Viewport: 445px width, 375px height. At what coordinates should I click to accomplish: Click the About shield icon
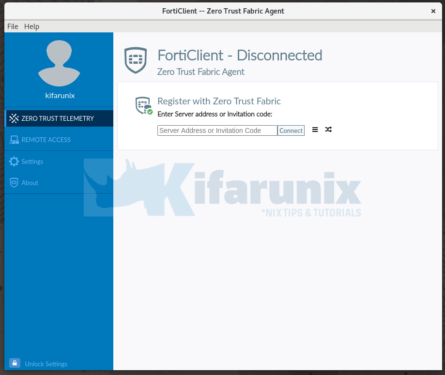14,183
